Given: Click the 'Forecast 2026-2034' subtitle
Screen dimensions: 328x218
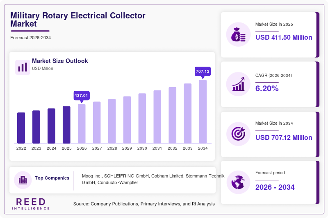Looking at the screenshot, I should tap(30, 38).
